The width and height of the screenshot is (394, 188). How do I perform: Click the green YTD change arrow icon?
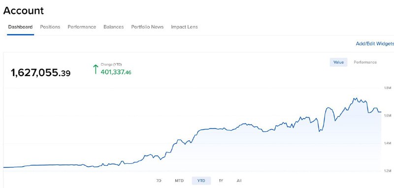96,69
